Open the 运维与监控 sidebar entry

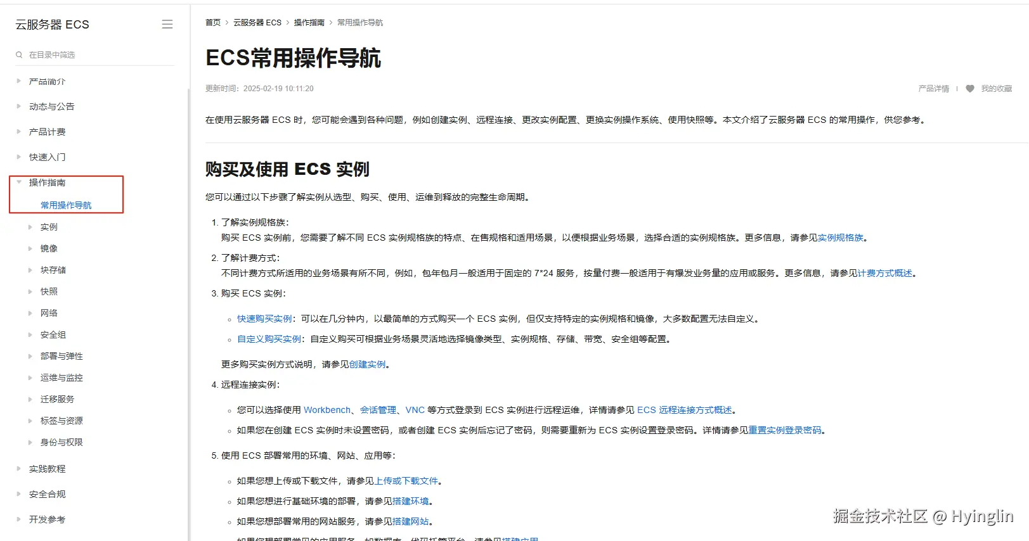point(61,378)
